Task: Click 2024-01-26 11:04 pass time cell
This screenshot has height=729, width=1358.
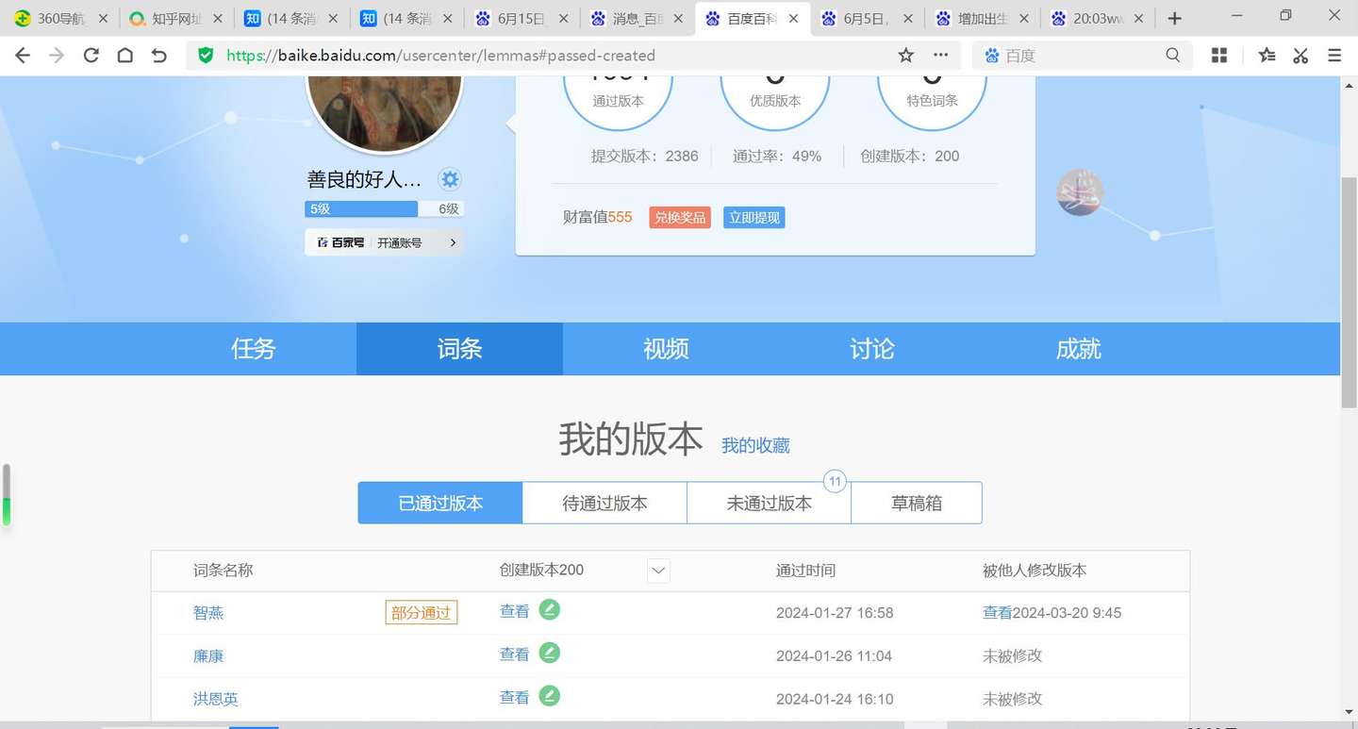Action: tap(834, 656)
